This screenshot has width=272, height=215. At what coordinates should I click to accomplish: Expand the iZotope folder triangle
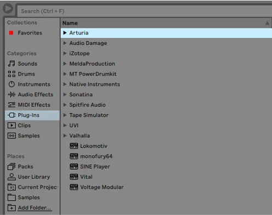pos(65,53)
